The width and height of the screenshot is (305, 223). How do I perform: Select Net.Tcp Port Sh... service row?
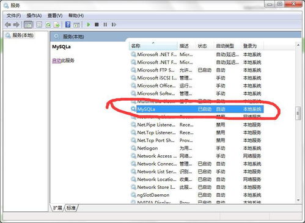(197, 141)
